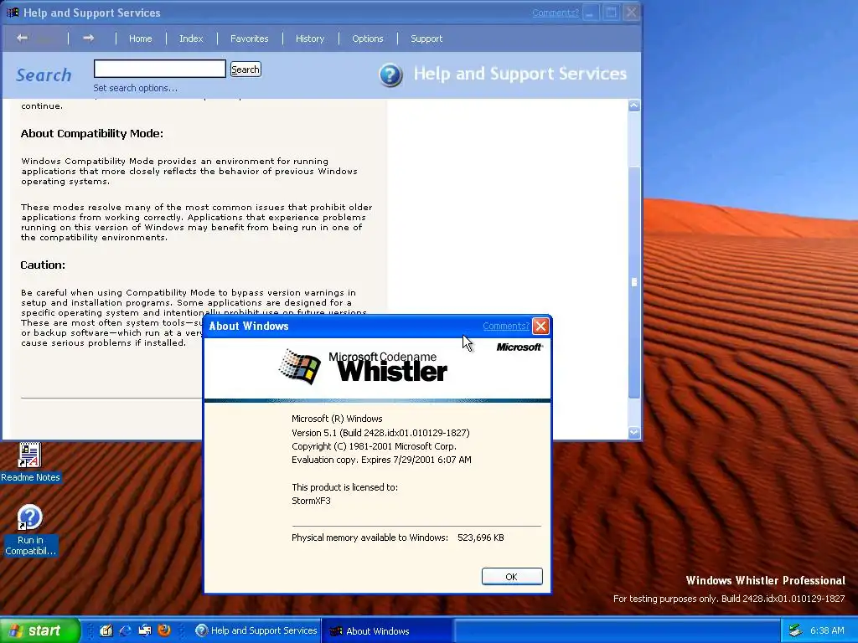
Task: Switch to Help and Support Services taskbar button
Action: [256, 630]
